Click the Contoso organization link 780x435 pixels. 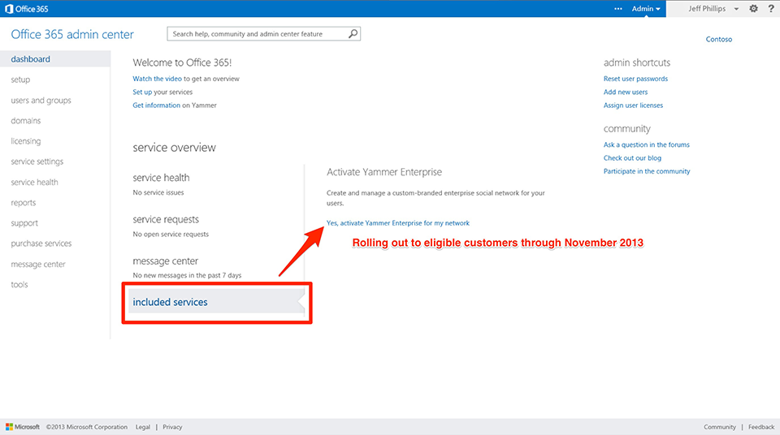click(719, 39)
